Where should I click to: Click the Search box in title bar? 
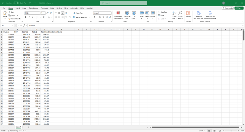pos(123,3)
